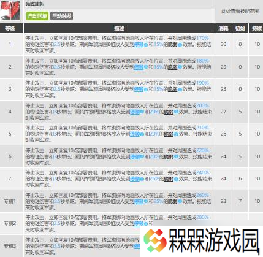Click the info icon after 停顿 in level 5 row
Viewport: 263px width, 257px height.
(142, 134)
